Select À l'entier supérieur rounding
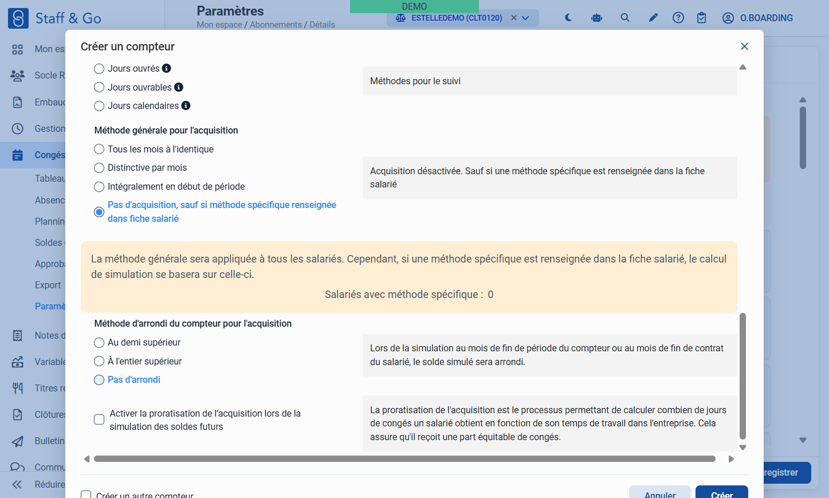 99,361
